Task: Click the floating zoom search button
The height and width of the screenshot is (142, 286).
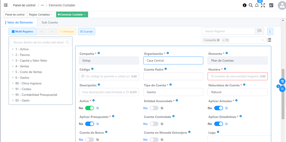Action: tap(282, 89)
